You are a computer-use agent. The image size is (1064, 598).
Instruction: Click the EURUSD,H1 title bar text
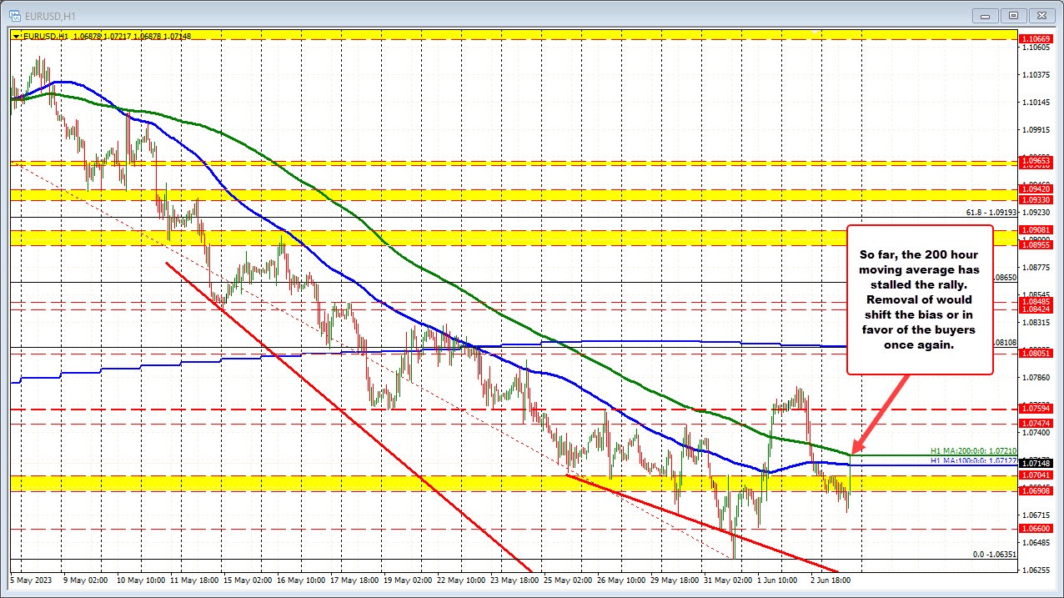click(48, 15)
